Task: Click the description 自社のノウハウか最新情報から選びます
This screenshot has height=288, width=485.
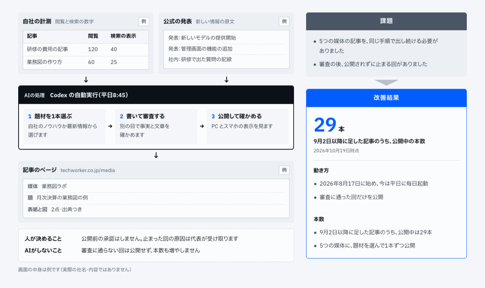Action: click(63, 131)
